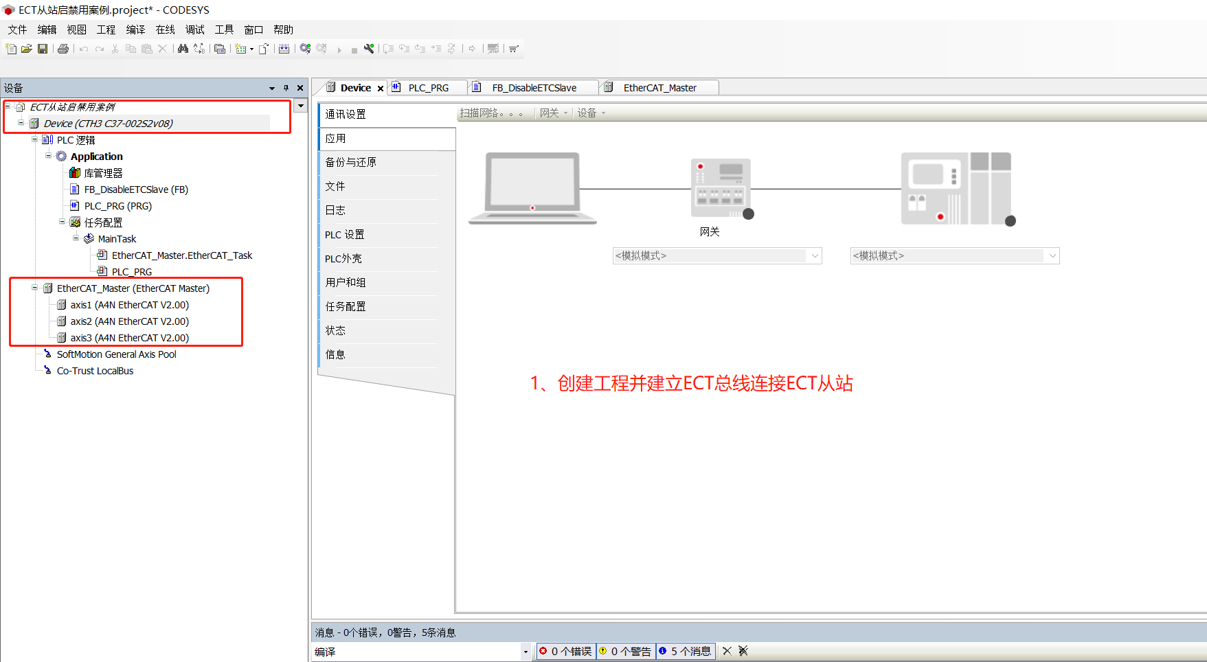The image size is (1207, 662).
Task: Click the Add Object icon with star
Action: 240,49
